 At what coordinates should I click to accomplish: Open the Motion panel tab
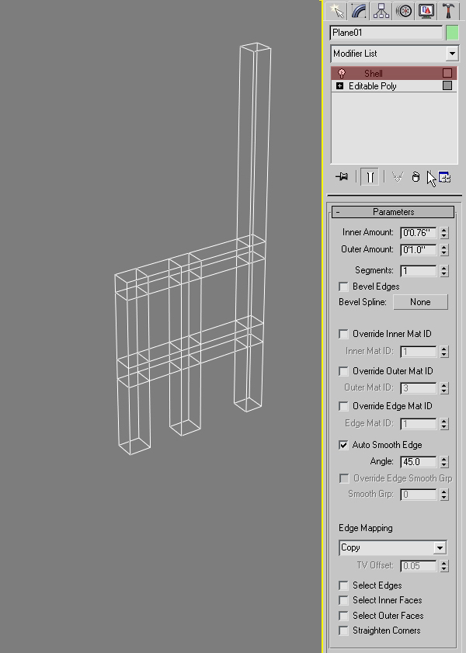(404, 10)
